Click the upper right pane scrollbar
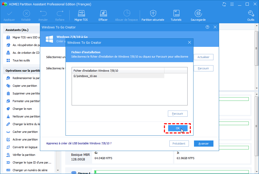This screenshot has height=174, width=259. pyautogui.click(x=256, y=48)
